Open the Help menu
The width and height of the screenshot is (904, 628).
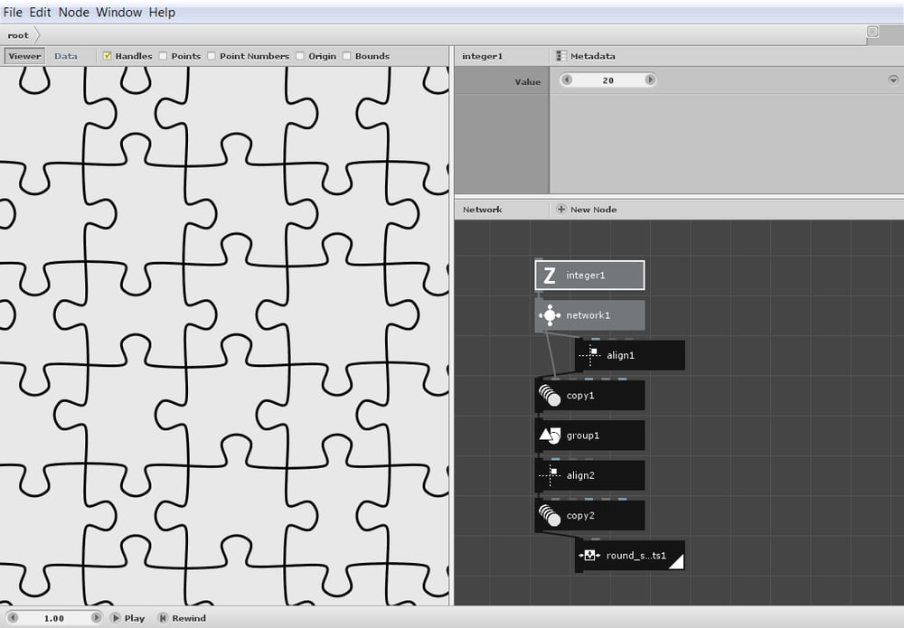pos(162,12)
